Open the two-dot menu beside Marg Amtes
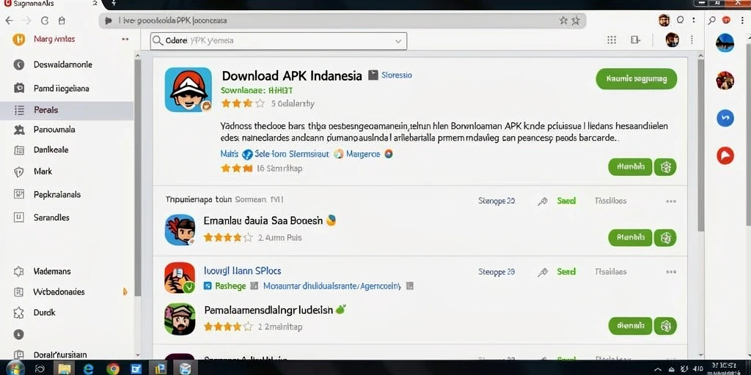The height and width of the screenshot is (375, 751). 125,40
